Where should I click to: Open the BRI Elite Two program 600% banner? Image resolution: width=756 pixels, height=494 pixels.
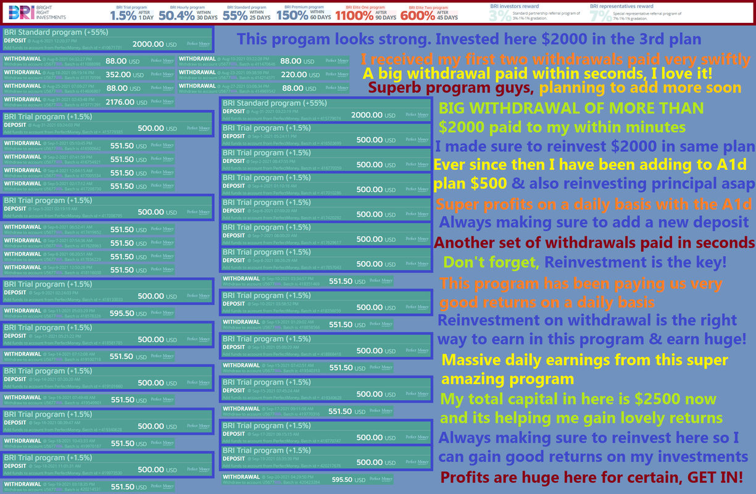pyautogui.click(x=429, y=14)
